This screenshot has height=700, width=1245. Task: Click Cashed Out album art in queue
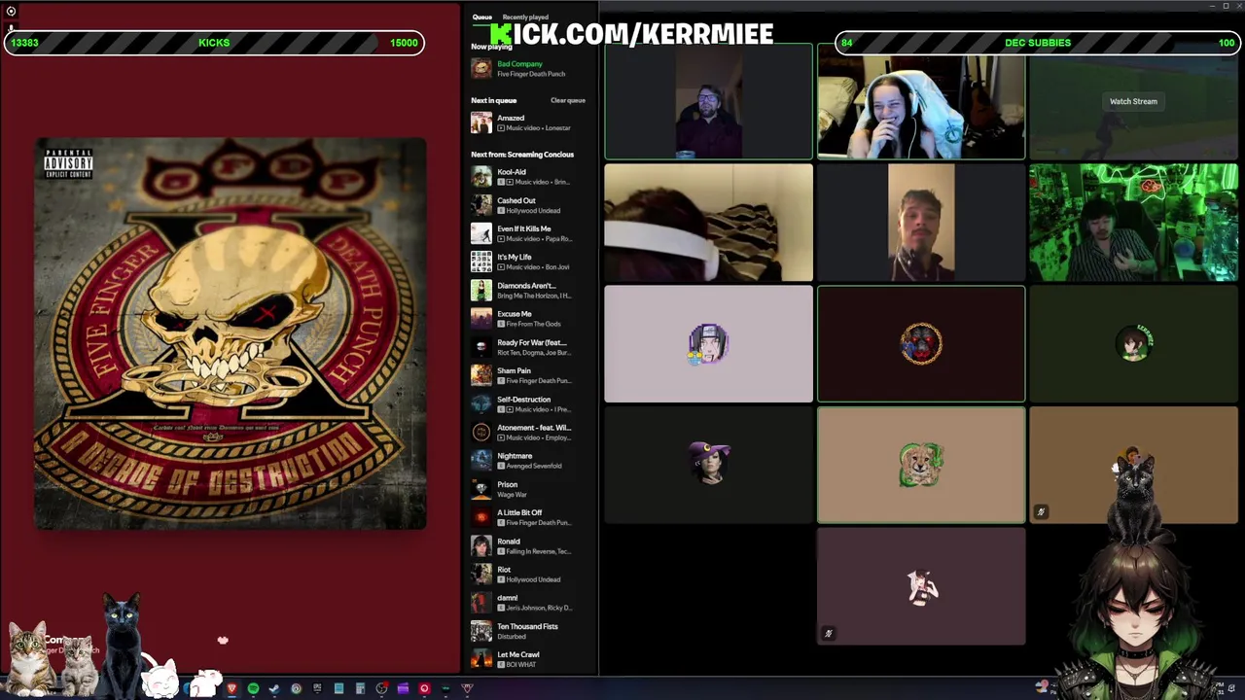(480, 205)
